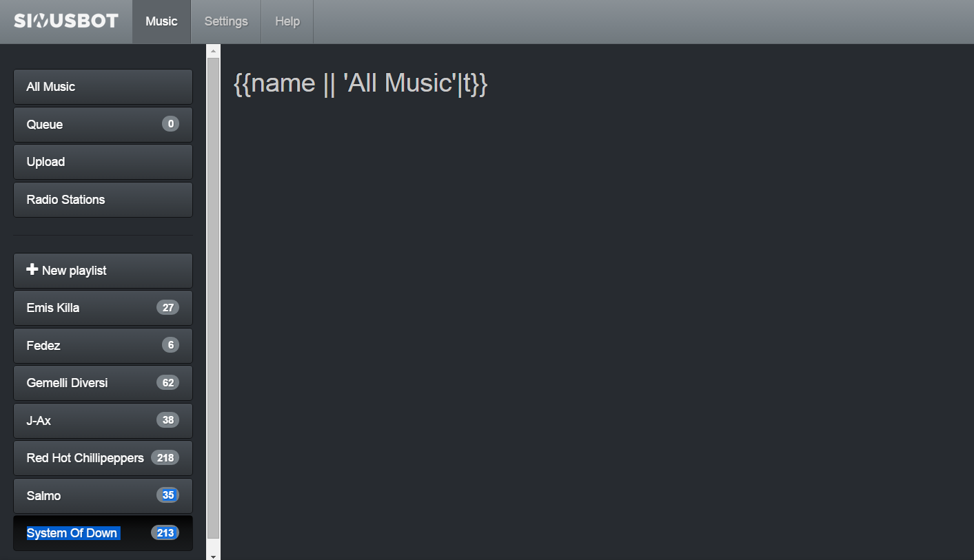Select the Fedez playlist
The height and width of the screenshot is (560, 974).
point(103,346)
